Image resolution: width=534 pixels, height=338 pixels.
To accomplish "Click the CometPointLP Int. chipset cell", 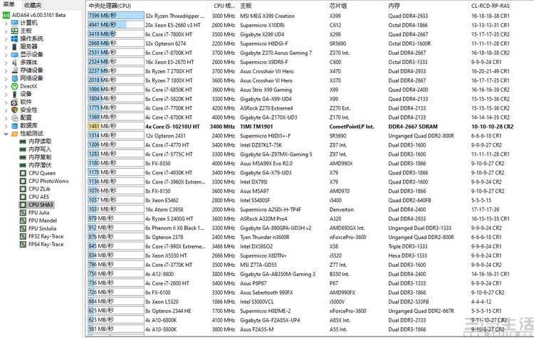I will point(352,127).
